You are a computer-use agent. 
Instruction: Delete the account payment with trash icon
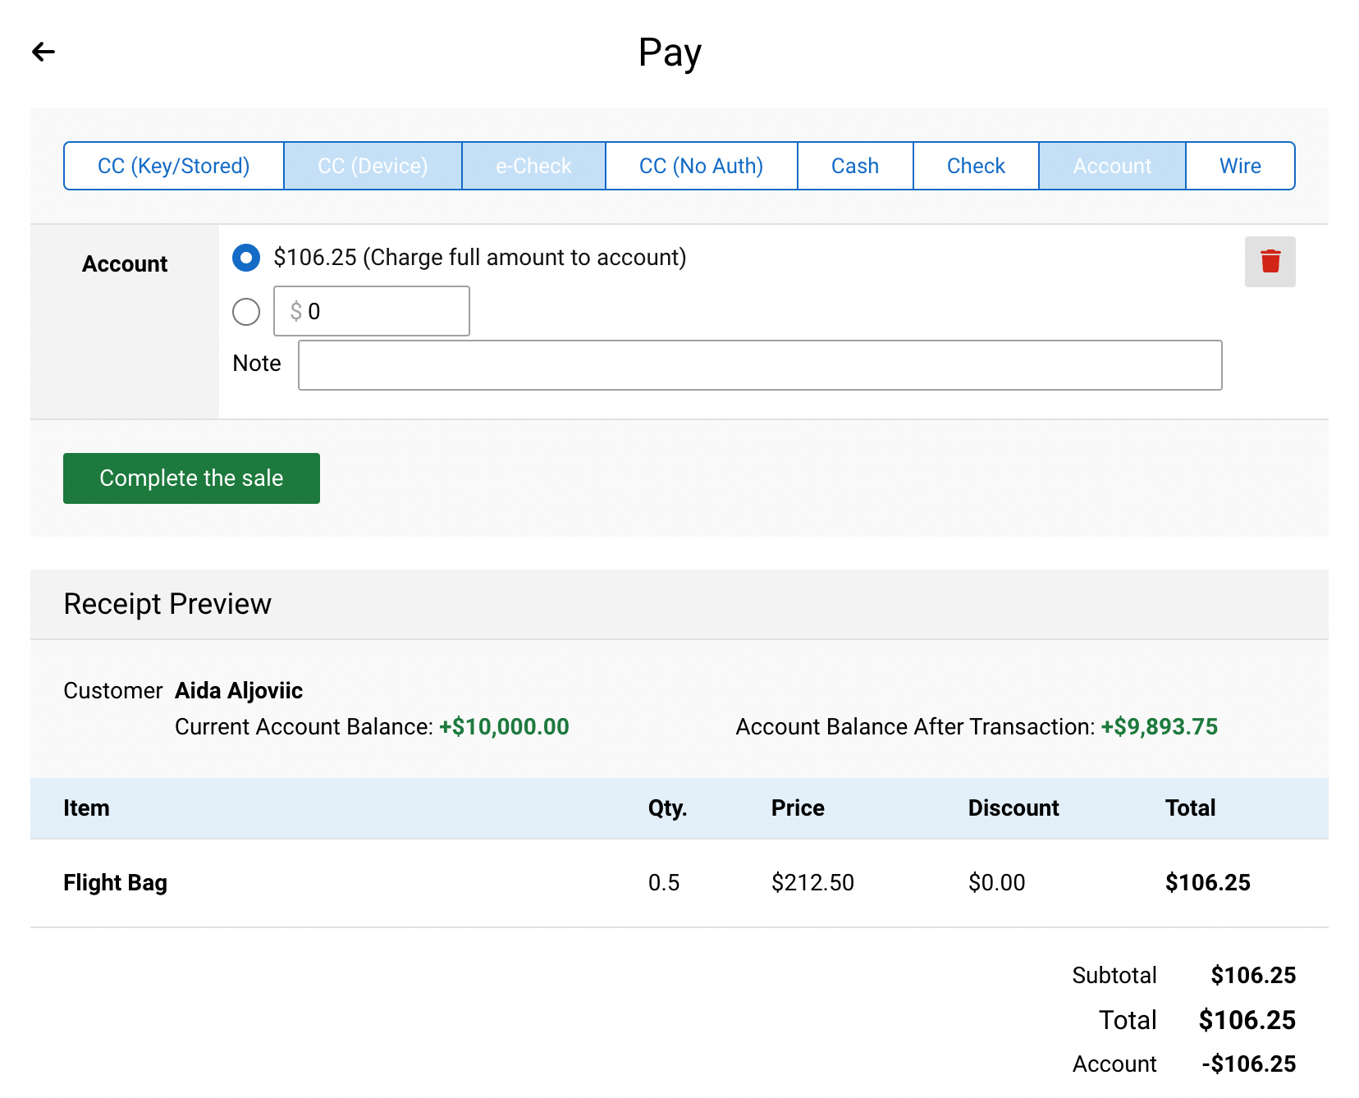[x=1270, y=262]
